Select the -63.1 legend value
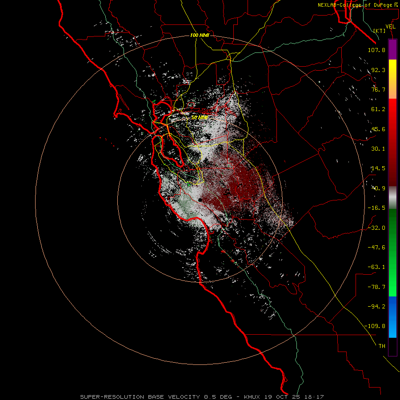Image resolution: width=400 pixels, height=400 pixels. (376, 267)
